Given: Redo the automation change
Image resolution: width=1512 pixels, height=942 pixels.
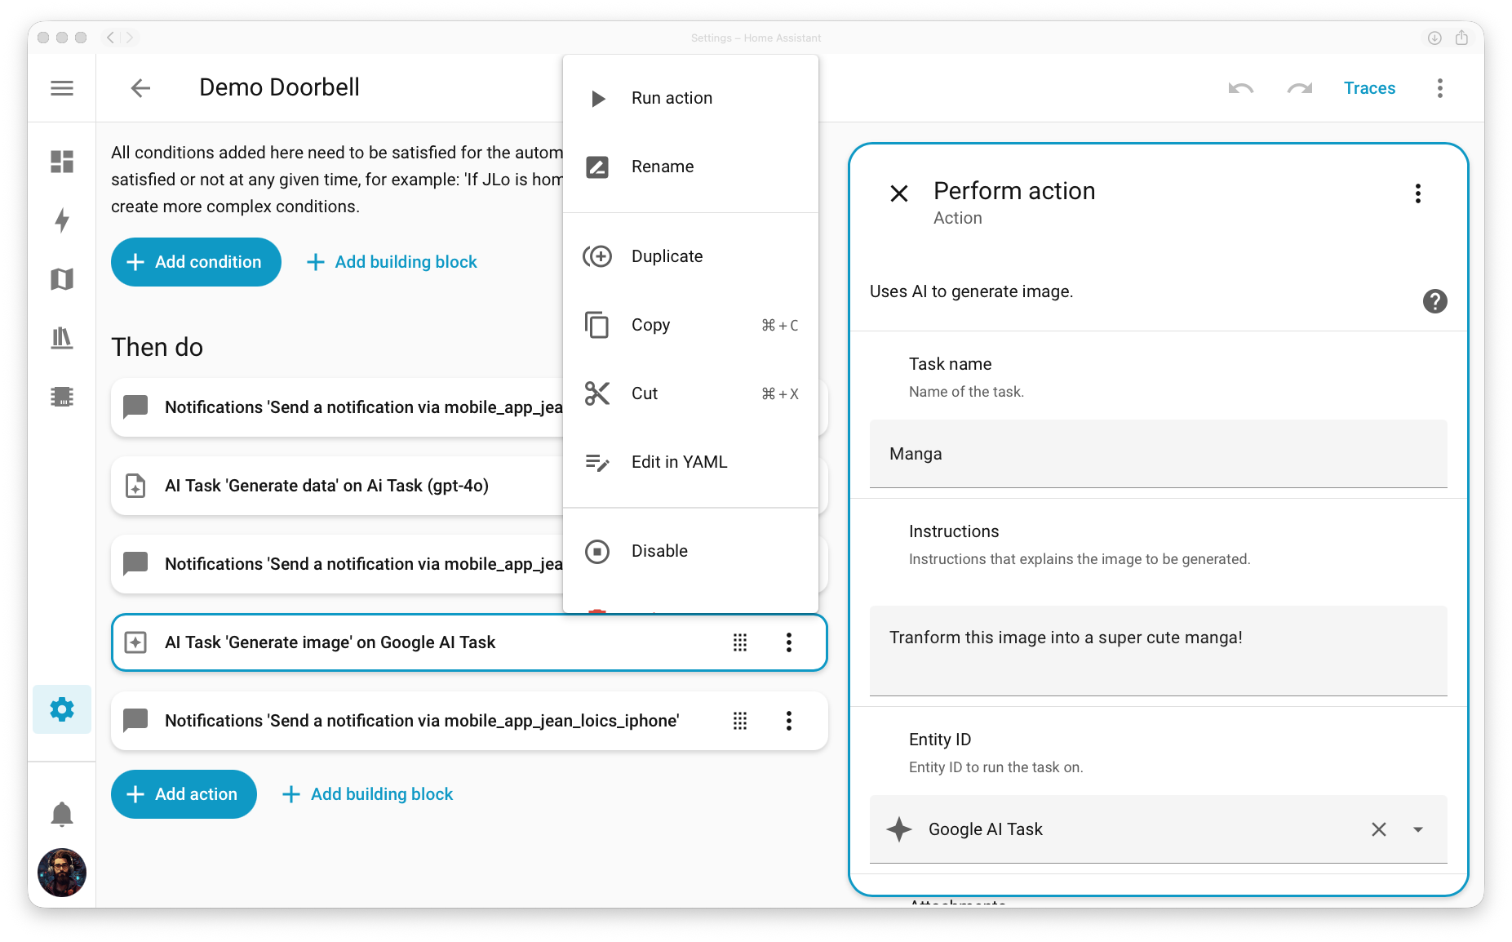Looking at the screenshot, I should [1299, 87].
